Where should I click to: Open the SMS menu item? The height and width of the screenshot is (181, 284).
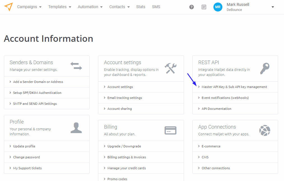(x=156, y=7)
